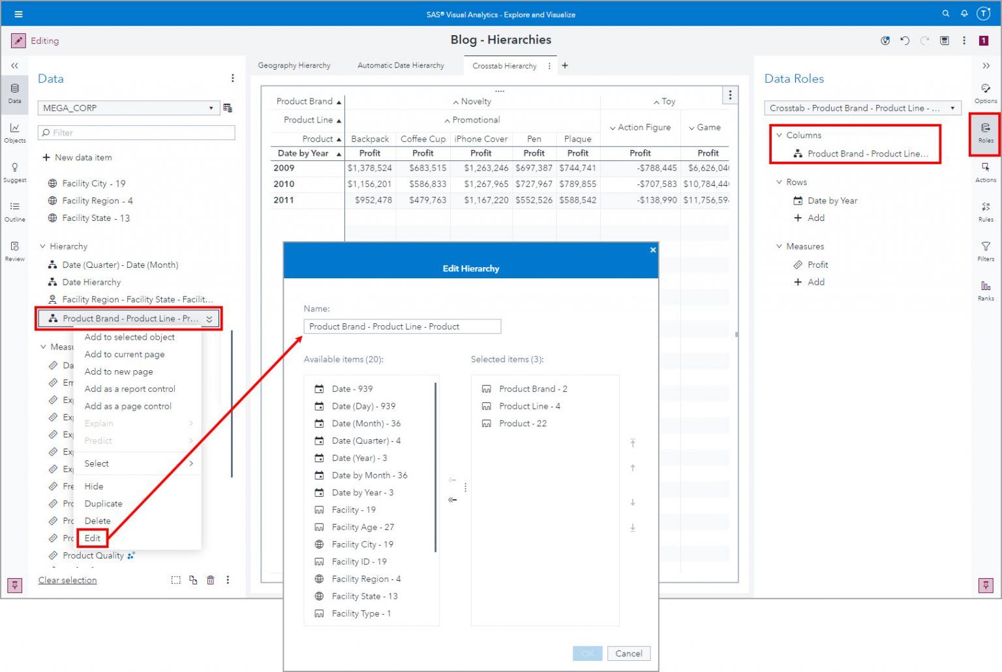Open the Options pane
1002x672 pixels.
pos(985,95)
